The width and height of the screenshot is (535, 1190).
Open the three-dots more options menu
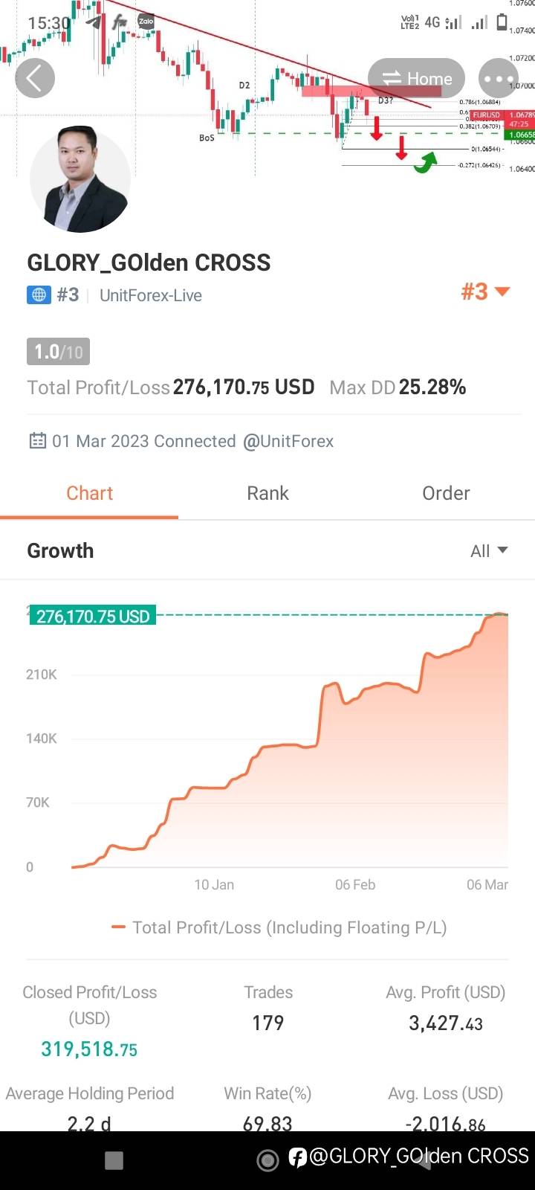pyautogui.click(x=498, y=78)
